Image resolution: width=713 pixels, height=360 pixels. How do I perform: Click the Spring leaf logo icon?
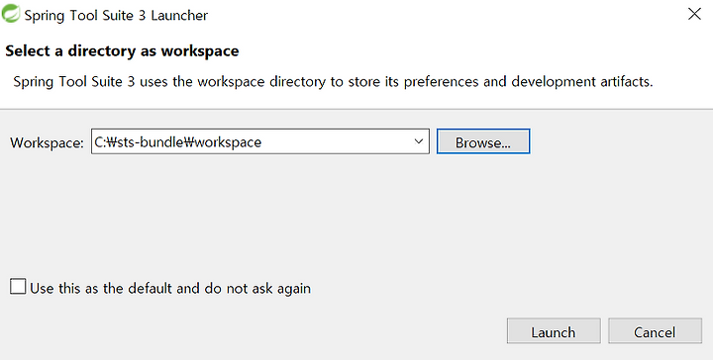click(x=11, y=14)
